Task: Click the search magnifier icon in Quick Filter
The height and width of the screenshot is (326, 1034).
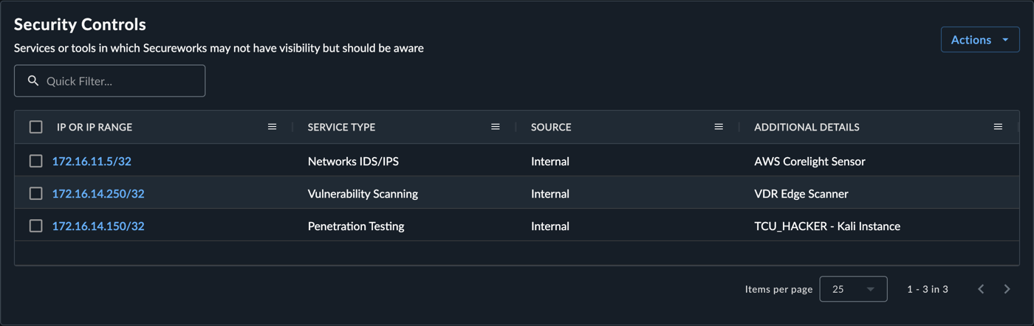Action: (33, 81)
